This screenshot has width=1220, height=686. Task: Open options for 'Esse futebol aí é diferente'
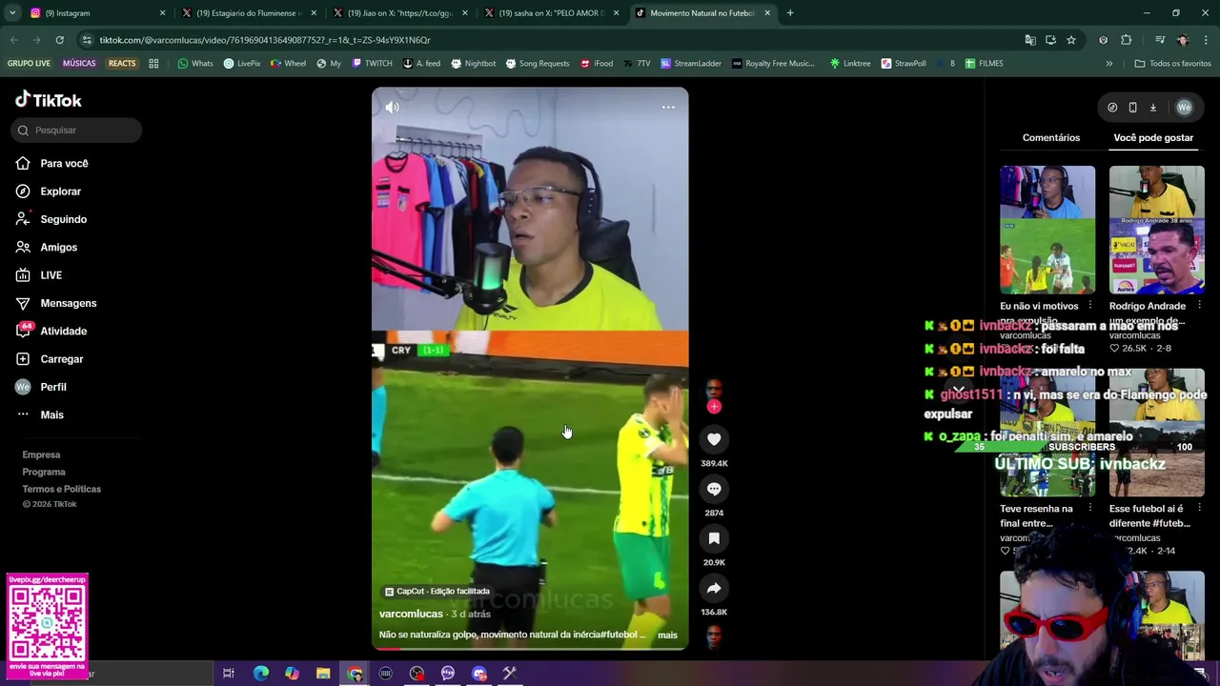point(1199,509)
